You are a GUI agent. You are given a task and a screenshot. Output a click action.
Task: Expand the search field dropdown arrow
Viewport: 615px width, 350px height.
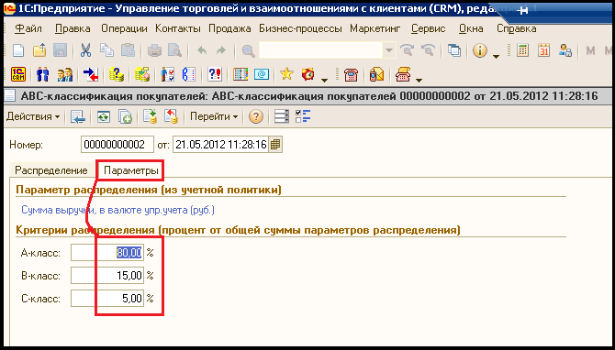[x=388, y=50]
